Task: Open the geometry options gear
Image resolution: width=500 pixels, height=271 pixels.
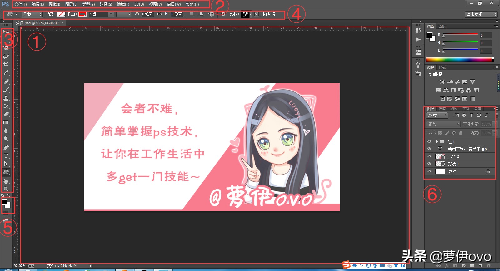Action: 223,14
